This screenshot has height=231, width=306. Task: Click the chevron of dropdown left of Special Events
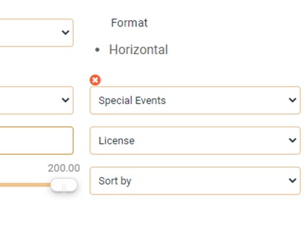click(65, 100)
